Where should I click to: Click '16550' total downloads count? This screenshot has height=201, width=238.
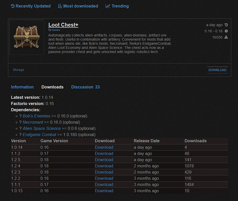[217, 37]
